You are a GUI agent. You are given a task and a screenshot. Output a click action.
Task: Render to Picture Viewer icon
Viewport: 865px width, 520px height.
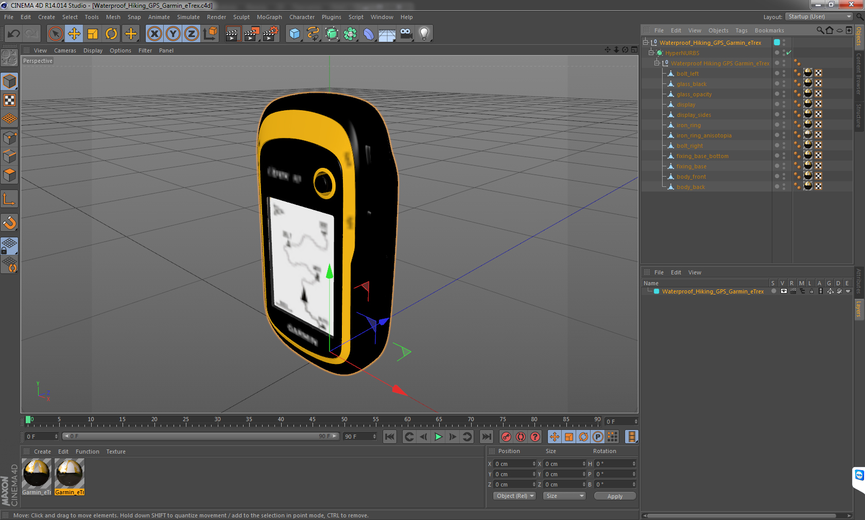tap(252, 34)
